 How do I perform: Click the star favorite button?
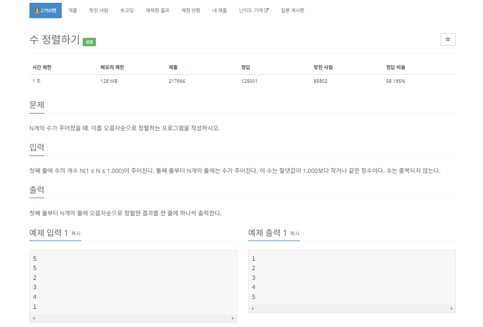click(448, 39)
